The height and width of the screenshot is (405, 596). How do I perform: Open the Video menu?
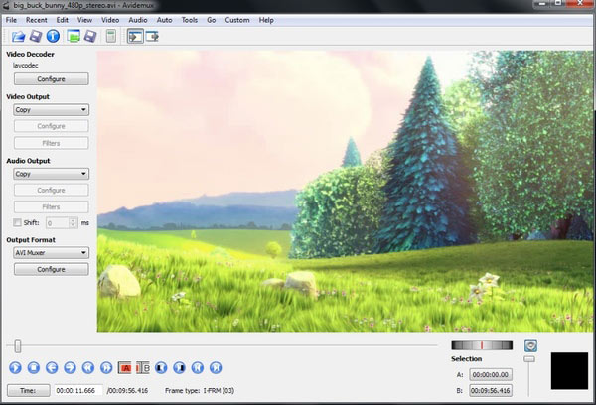tap(110, 20)
